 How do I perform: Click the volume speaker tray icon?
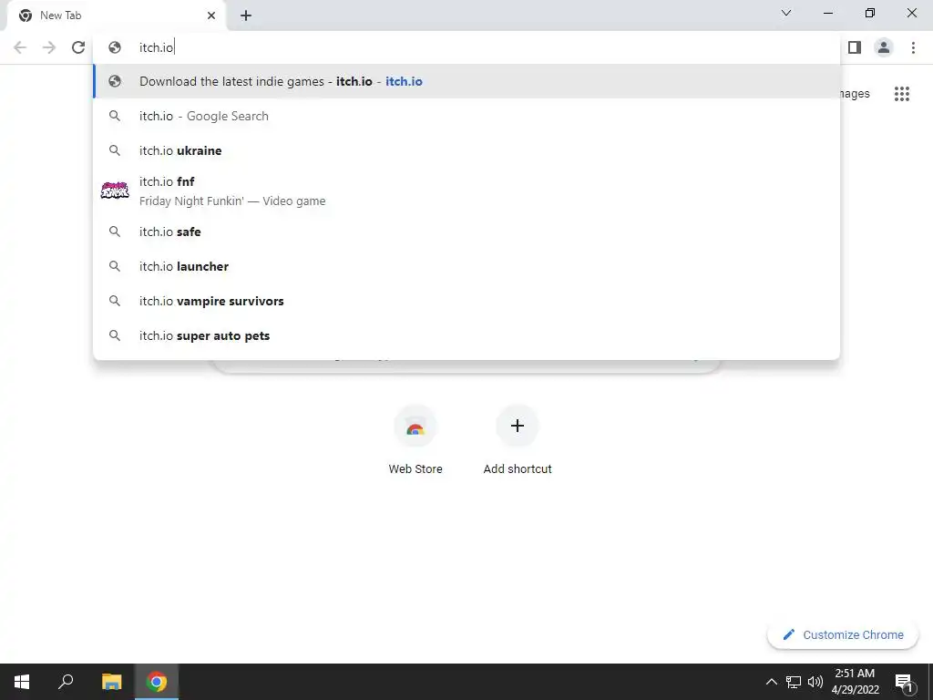point(815,682)
